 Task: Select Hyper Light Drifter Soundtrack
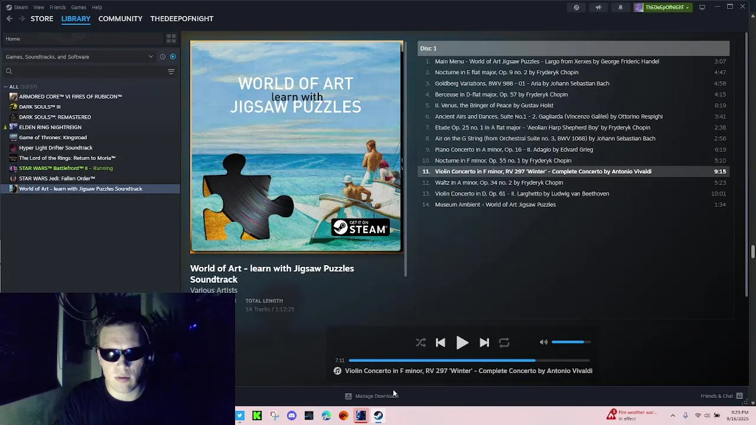pos(56,148)
